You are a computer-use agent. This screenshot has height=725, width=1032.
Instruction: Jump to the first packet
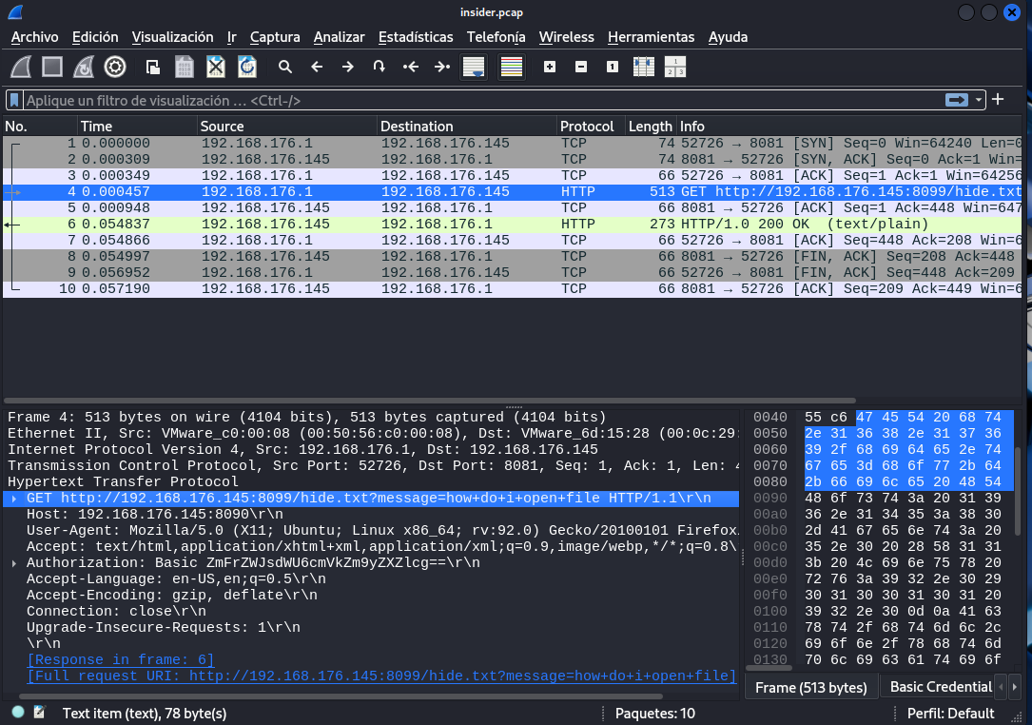(x=411, y=67)
